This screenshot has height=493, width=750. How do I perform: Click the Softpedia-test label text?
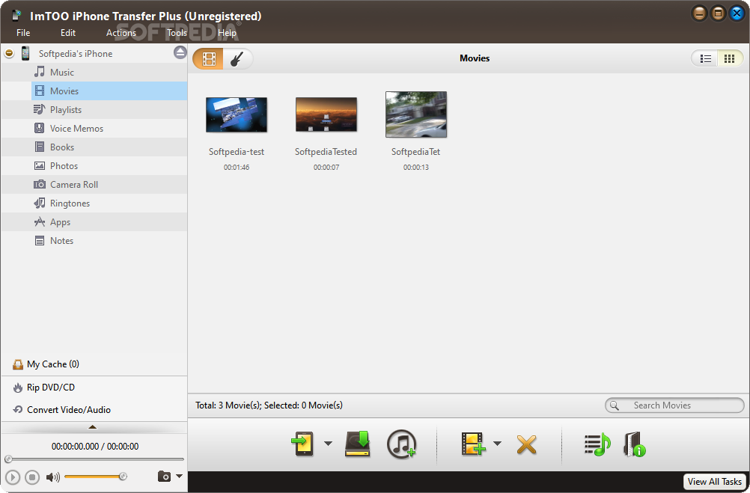click(237, 152)
